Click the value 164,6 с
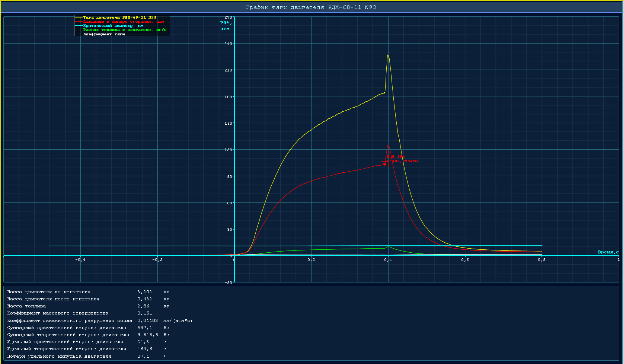The height and width of the screenshot is (364, 623). point(152,349)
